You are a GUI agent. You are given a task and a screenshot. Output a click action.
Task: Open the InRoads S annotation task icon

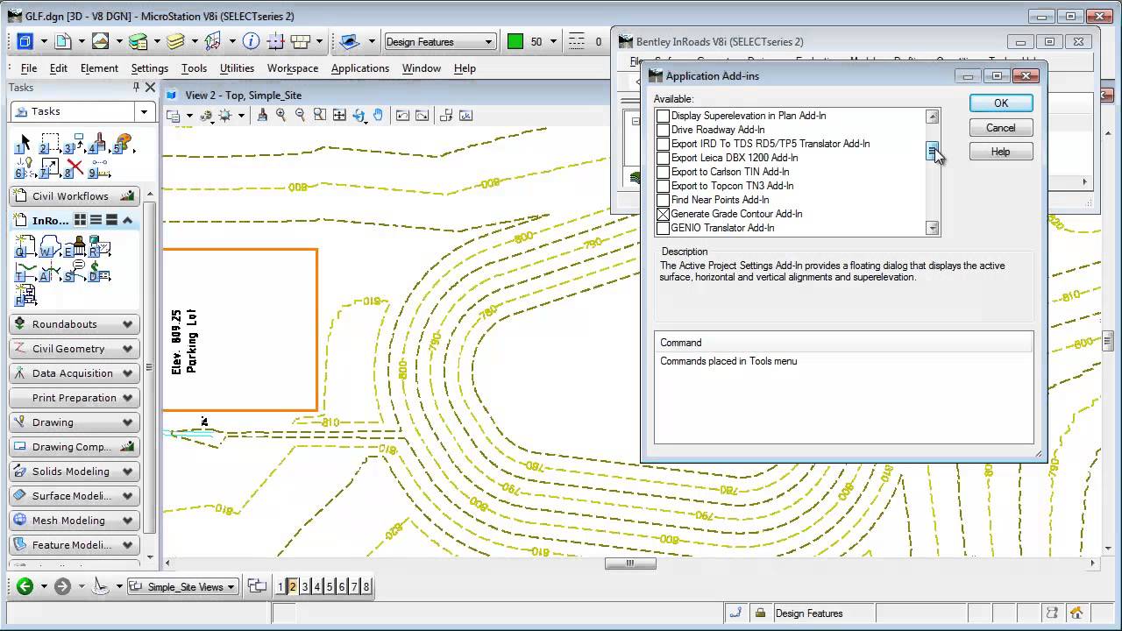[x=75, y=273]
